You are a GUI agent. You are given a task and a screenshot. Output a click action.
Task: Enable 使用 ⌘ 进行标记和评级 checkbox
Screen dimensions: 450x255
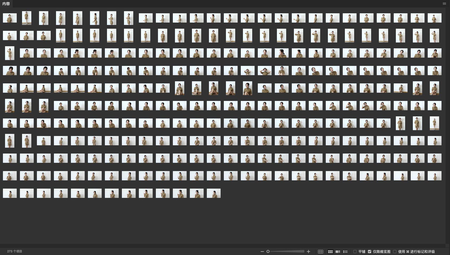(x=395, y=252)
